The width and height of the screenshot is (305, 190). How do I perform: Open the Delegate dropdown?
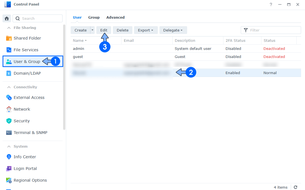point(173,30)
